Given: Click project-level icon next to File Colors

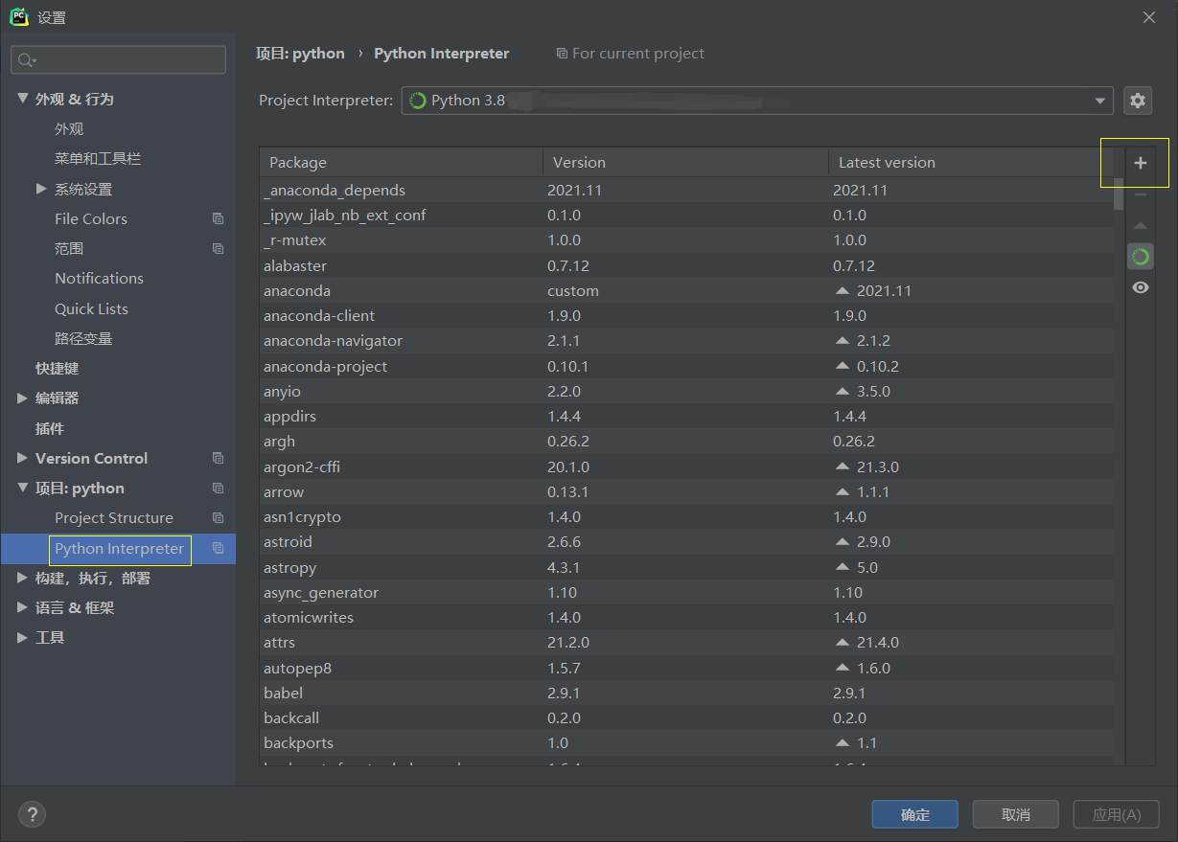Looking at the screenshot, I should point(218,219).
